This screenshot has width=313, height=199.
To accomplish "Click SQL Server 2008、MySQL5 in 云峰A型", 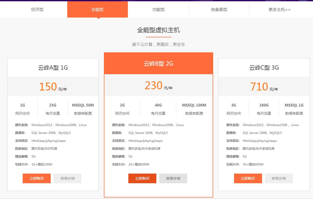I will 51,133.
